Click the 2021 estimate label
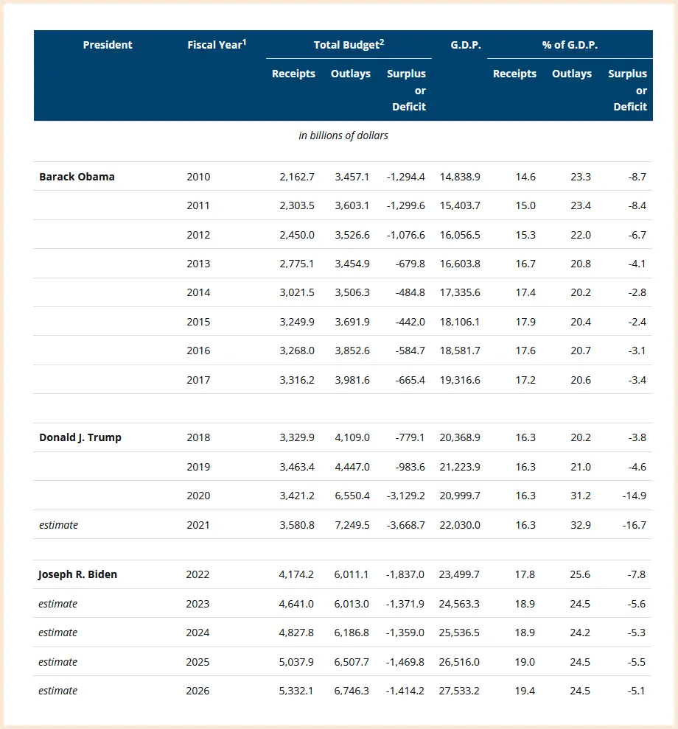The image size is (678, 729). 59,525
